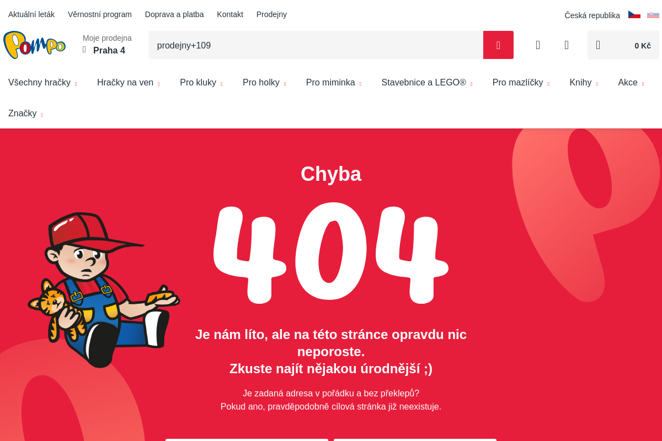Click the wishlist icon next to cart
Screen dimensions: 662x441
coord(567,45)
